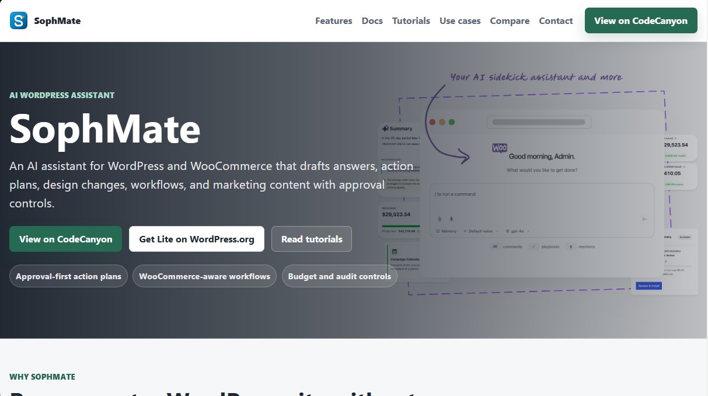Click the Campaign Calendar icon in mockup
708x396 pixels.
(394, 251)
